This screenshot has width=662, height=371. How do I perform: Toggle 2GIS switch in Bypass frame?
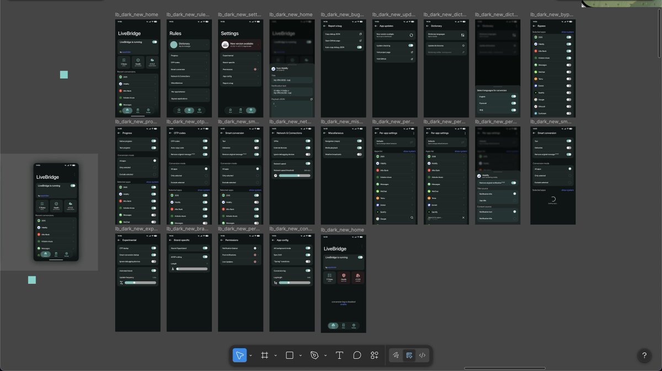point(569,37)
